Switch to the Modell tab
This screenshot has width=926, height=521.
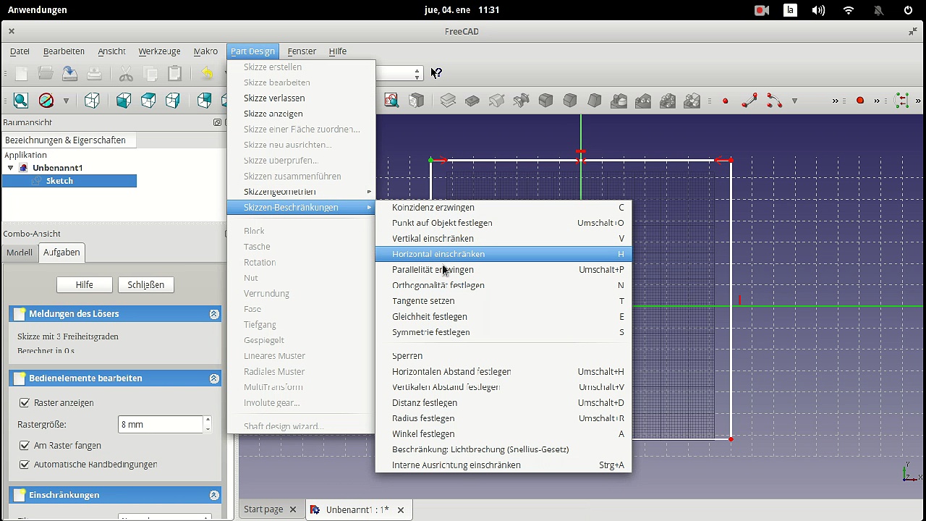(20, 253)
